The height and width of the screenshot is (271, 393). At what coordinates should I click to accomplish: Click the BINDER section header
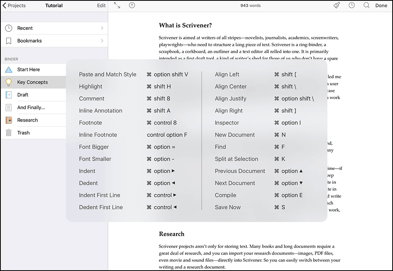[x=11, y=59]
